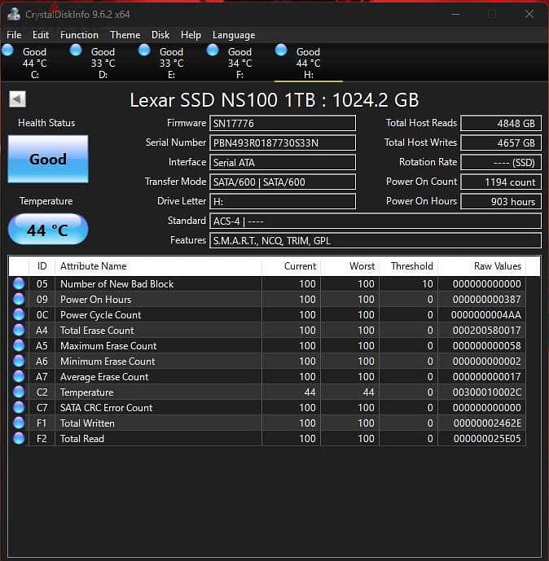Click status orb for Total Written row
Screen dimensions: 549x561
pos(19,423)
